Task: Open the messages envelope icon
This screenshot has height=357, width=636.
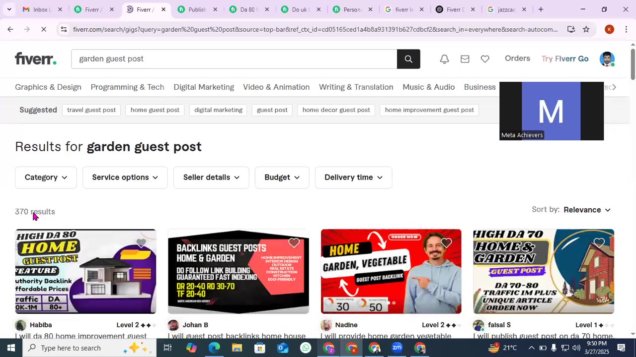Action: [465, 59]
